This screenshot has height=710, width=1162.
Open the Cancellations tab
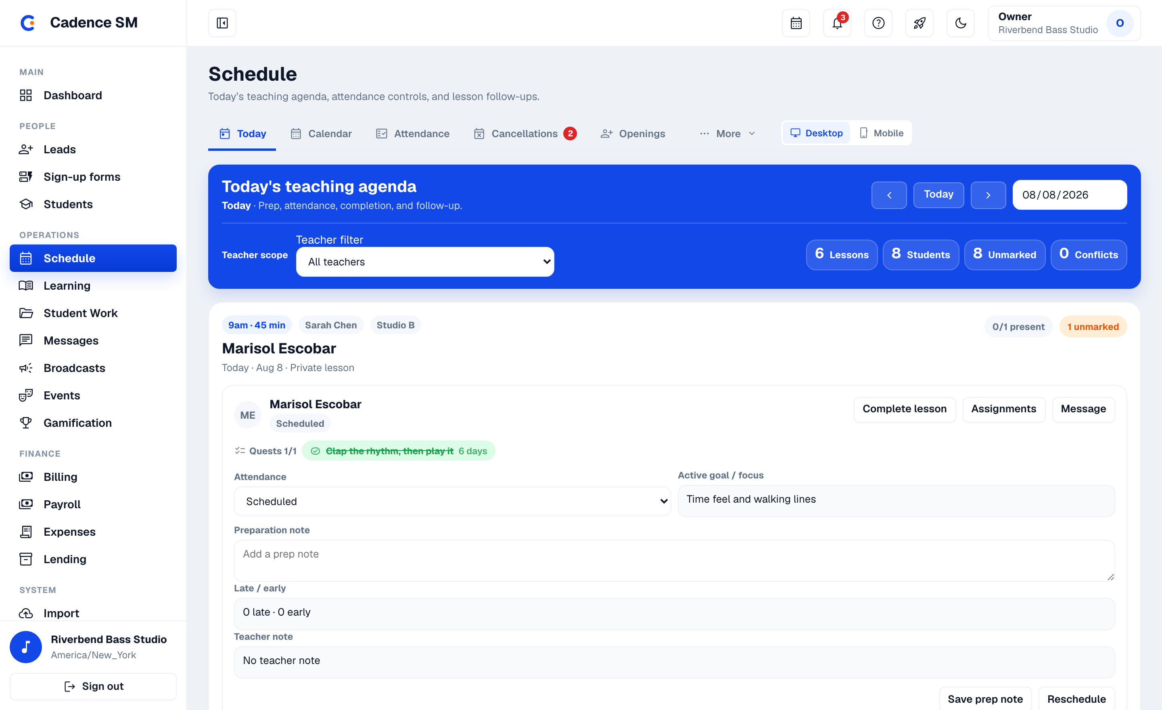pyautogui.click(x=525, y=134)
